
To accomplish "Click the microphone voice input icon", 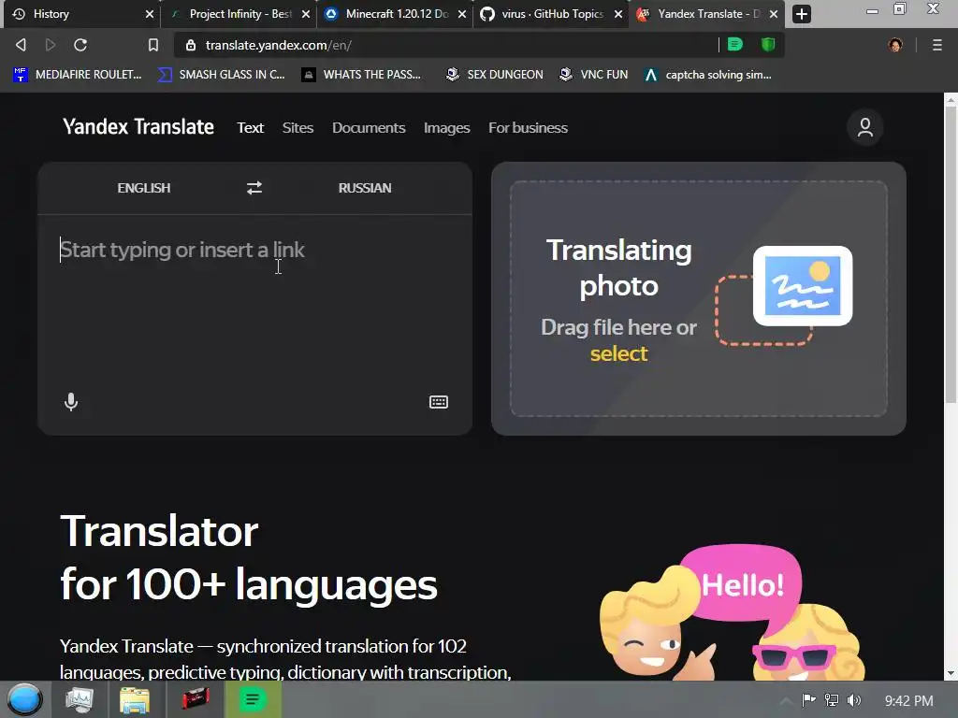I will (71, 402).
